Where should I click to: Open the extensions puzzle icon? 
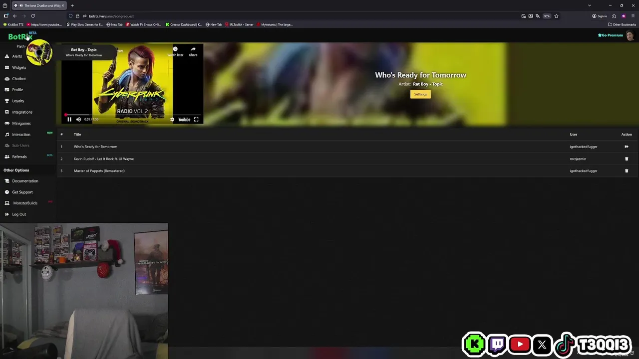point(614,16)
